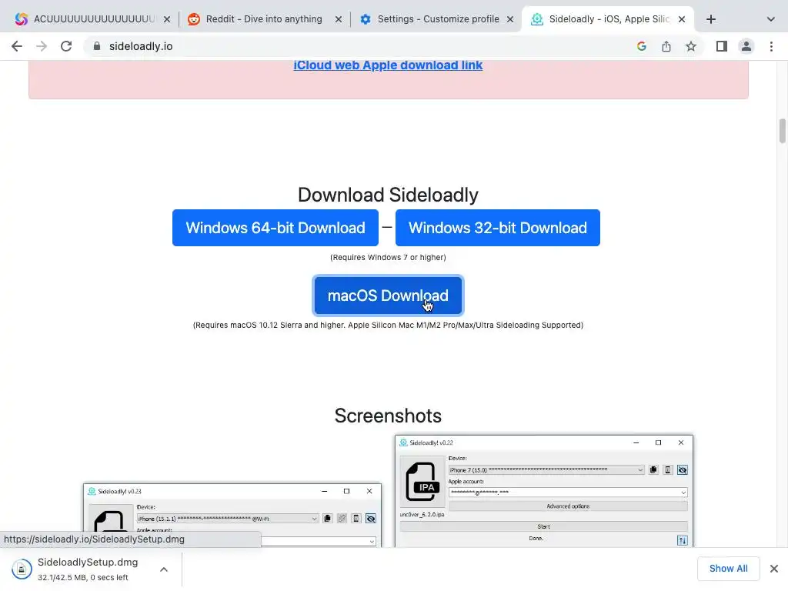The height and width of the screenshot is (591, 788).
Task: Close the downloads bar
Action: click(x=774, y=569)
